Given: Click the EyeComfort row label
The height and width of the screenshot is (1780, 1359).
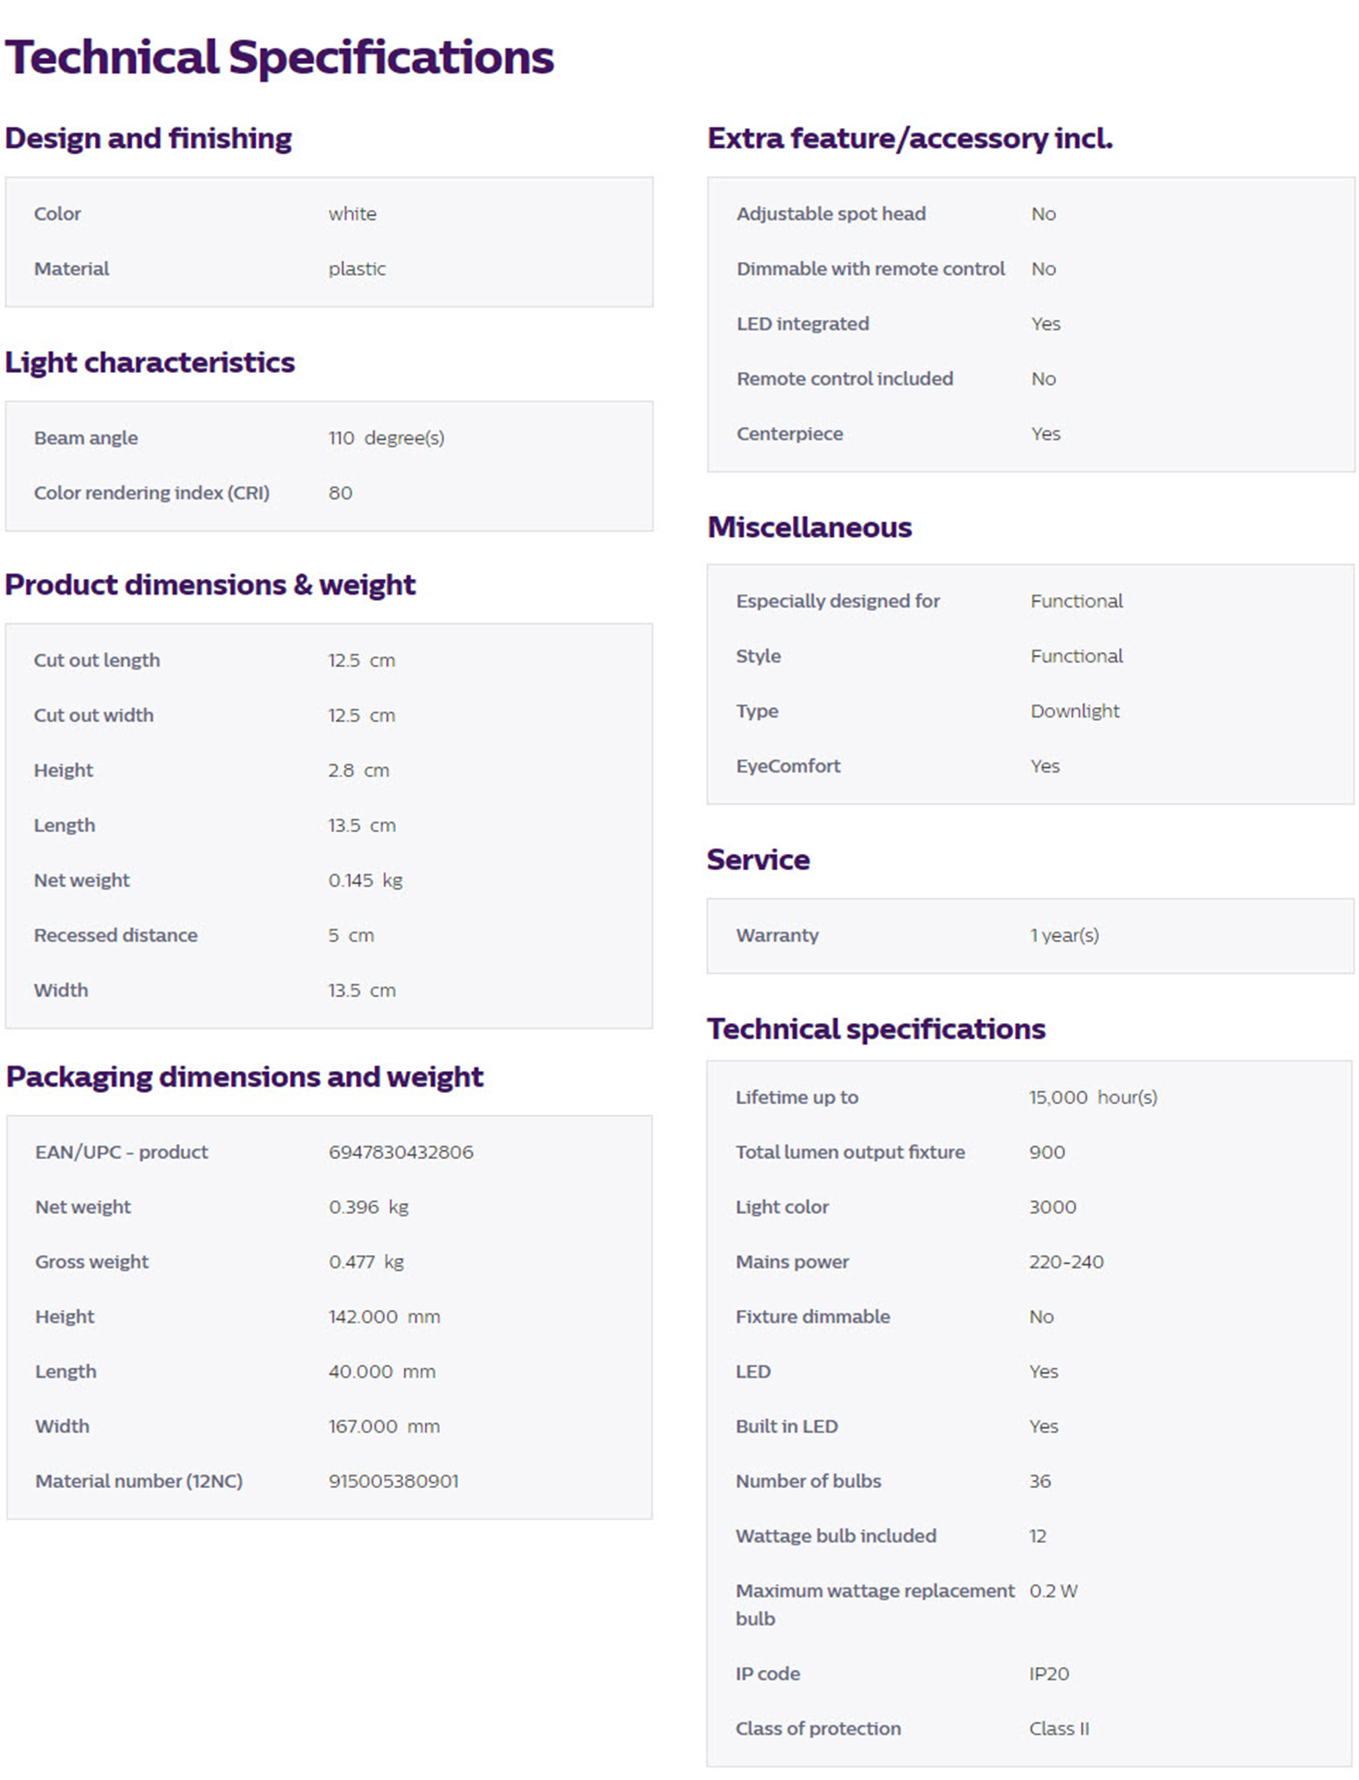Looking at the screenshot, I should tap(788, 766).
